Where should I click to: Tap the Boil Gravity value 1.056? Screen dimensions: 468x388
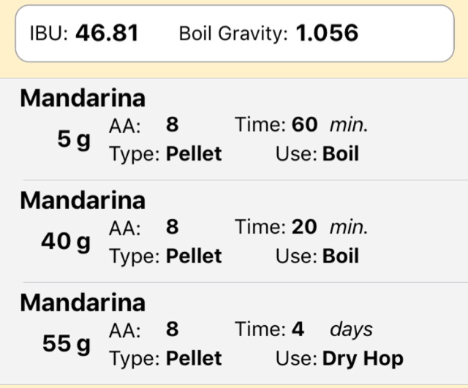[327, 33]
